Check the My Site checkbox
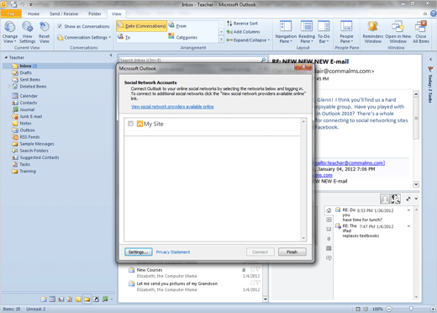This screenshot has height=313, width=437. 130,124
